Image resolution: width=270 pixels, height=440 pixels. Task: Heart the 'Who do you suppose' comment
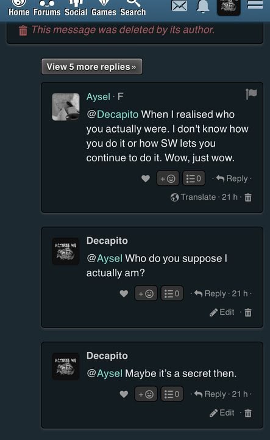[x=124, y=293]
